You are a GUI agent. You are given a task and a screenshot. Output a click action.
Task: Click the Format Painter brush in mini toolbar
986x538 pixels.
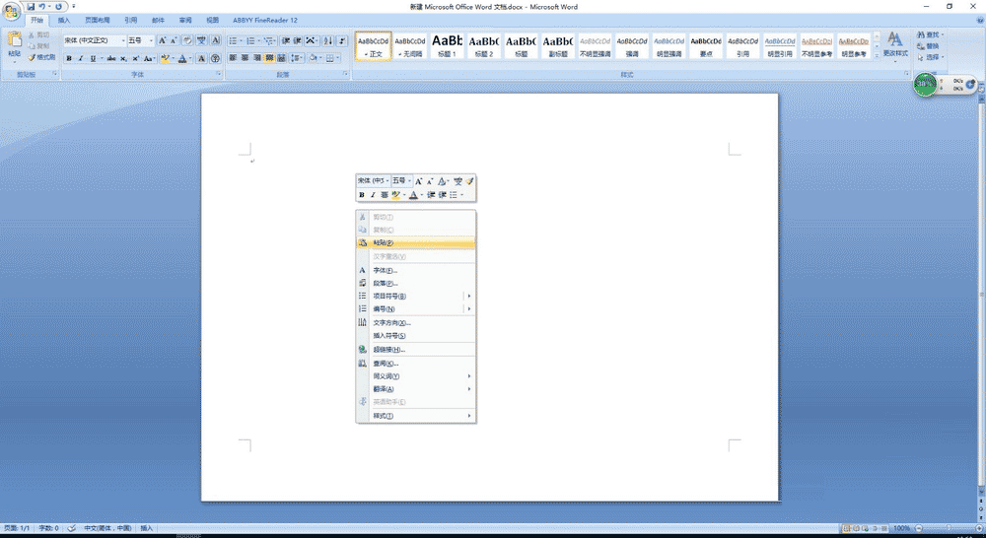pyautogui.click(x=470, y=181)
